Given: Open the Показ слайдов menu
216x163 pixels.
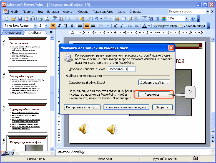Looking at the screenshot, I should pos(103,12).
